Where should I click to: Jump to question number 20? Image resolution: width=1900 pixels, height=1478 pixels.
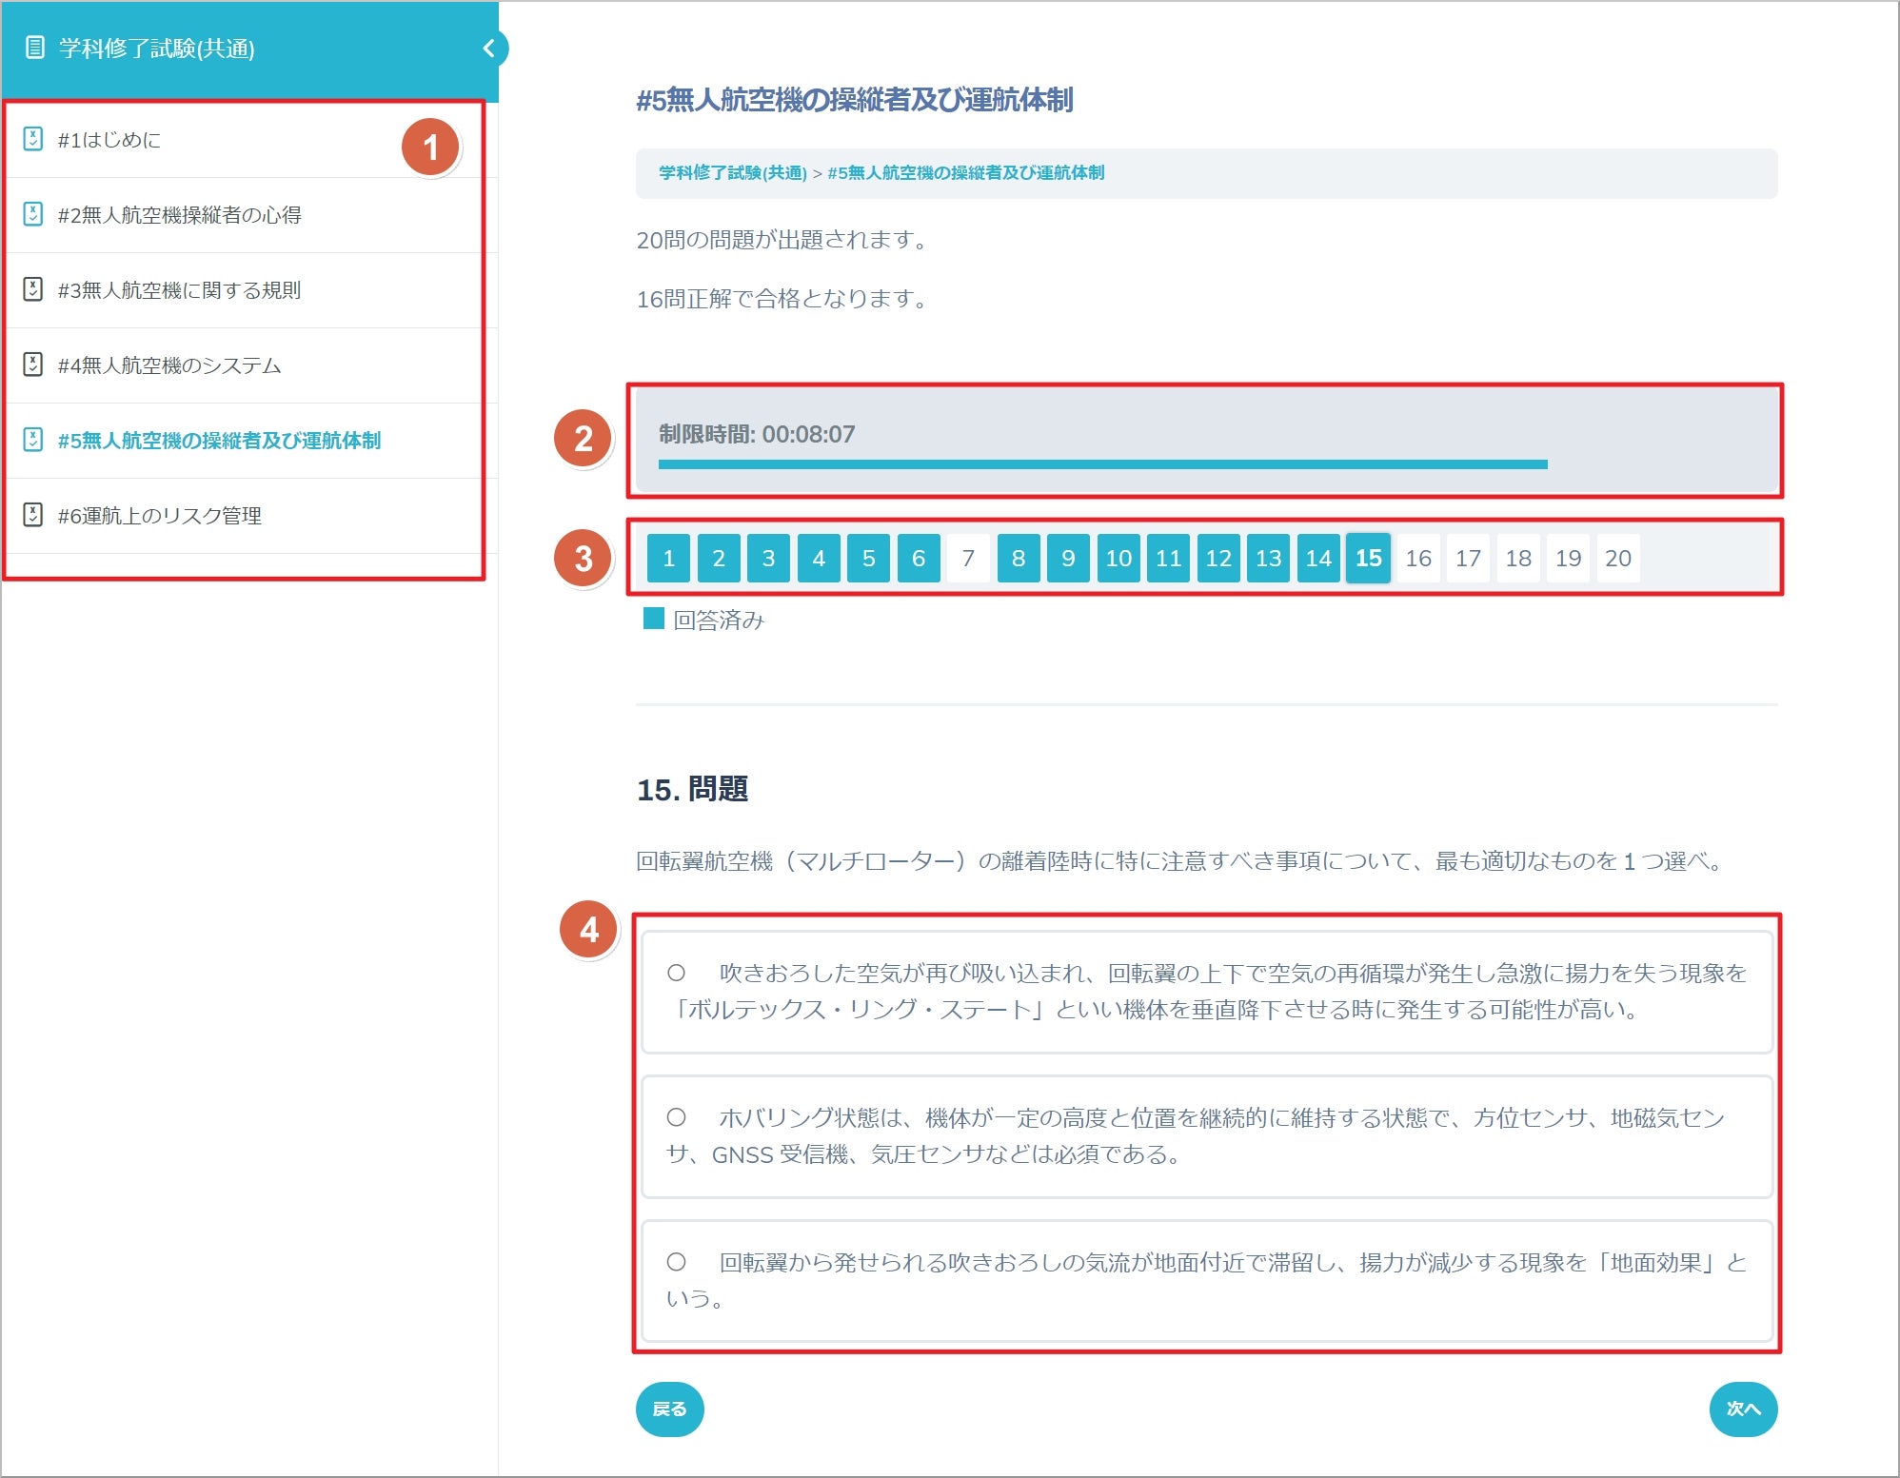coord(1618,559)
